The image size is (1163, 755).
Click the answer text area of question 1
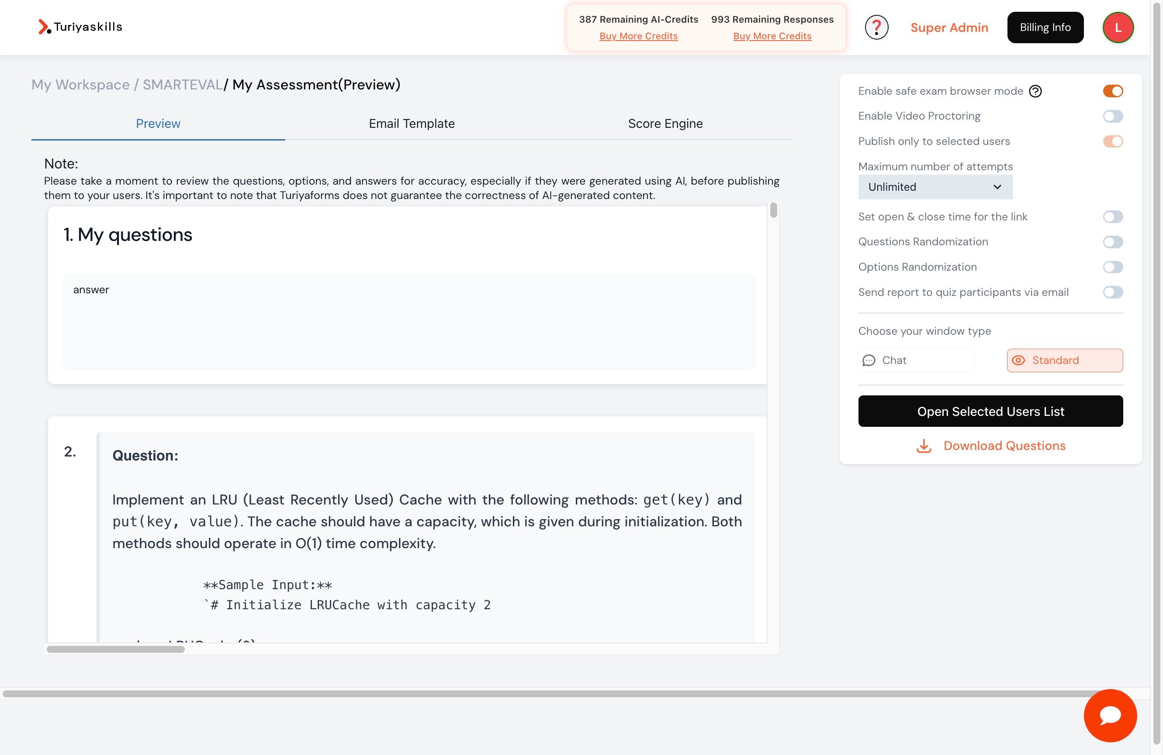click(x=408, y=321)
